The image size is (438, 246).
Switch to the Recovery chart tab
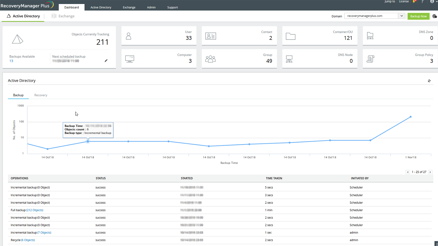(x=41, y=95)
